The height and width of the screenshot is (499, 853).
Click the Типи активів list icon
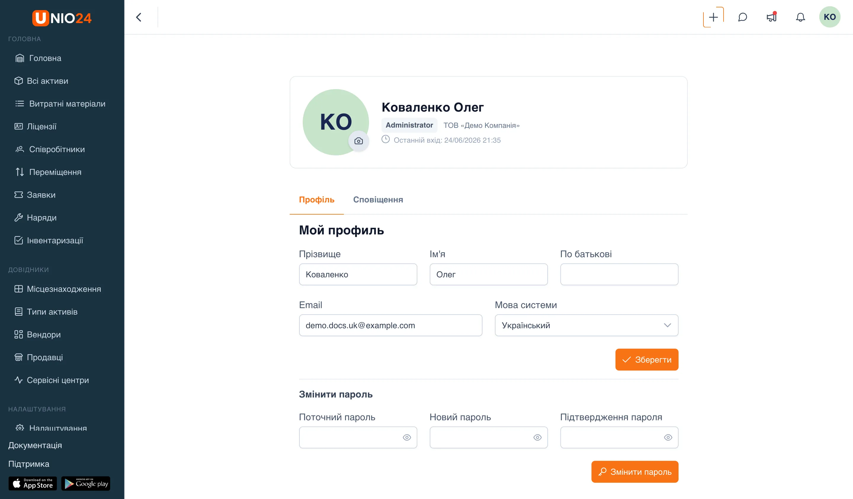pos(19,312)
